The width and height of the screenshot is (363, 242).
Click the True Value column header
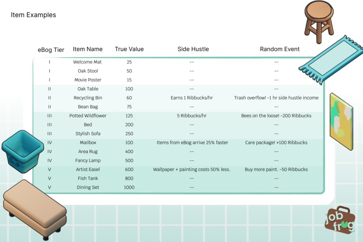coord(129,49)
